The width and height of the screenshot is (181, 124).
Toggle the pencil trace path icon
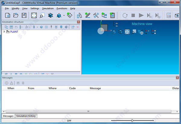point(87,15)
